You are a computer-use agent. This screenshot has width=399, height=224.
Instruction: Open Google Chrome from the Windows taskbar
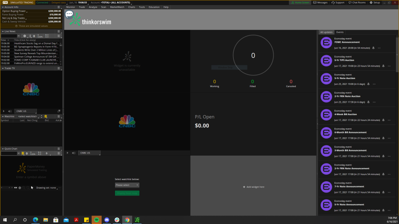127,220
